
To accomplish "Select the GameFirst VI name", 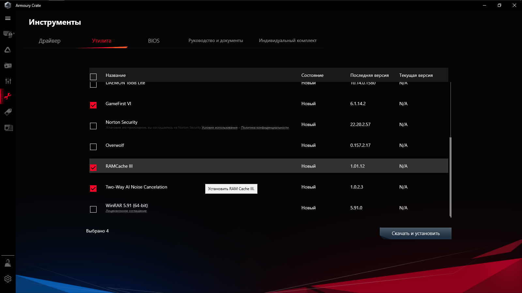I will point(118,104).
